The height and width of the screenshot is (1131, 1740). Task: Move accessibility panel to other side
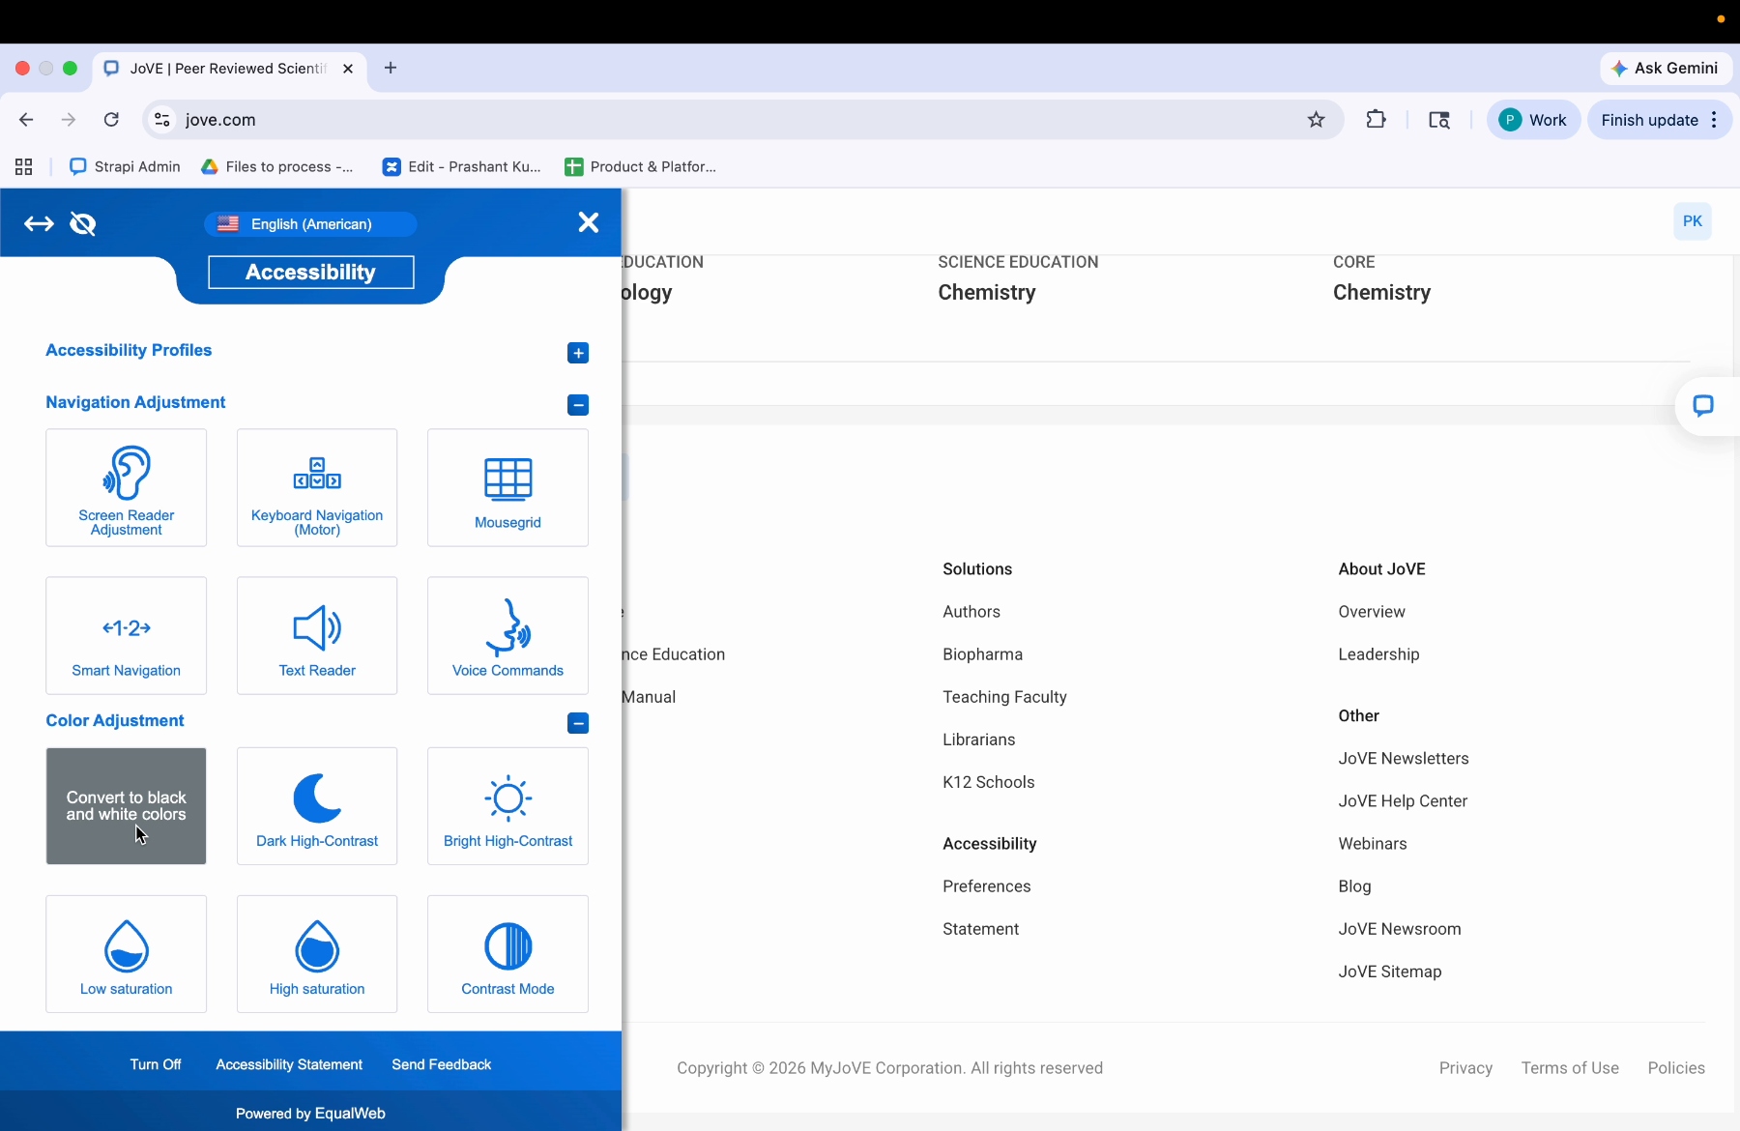click(x=39, y=224)
